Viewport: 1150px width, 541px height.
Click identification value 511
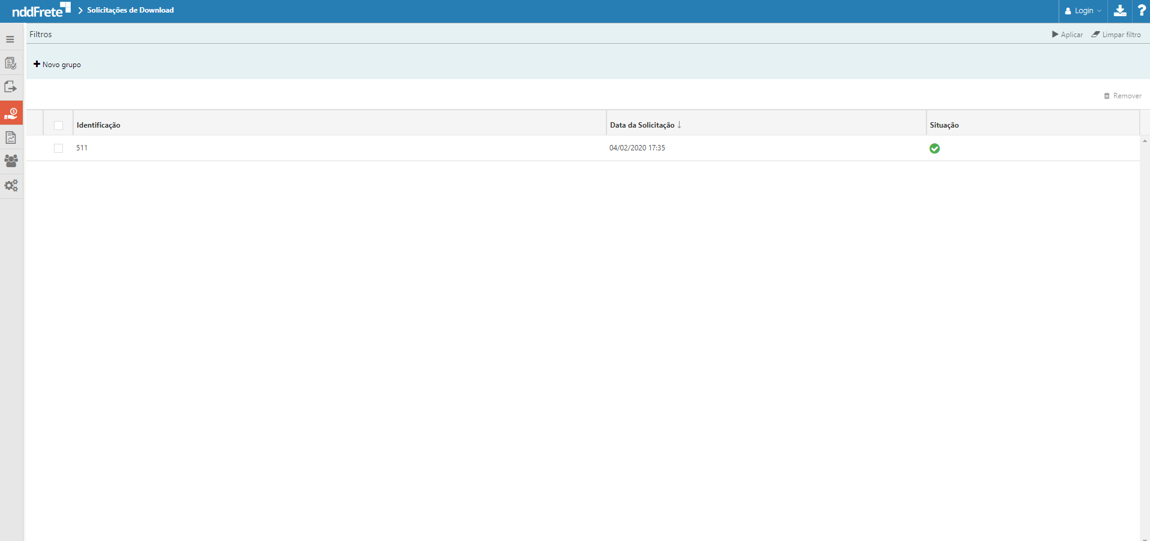82,148
